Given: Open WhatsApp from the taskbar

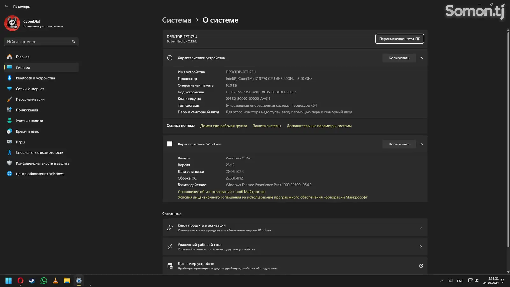Looking at the screenshot, I should pos(44,281).
